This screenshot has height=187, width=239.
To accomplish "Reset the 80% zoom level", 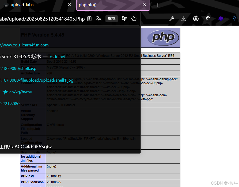I will point(112,19).
